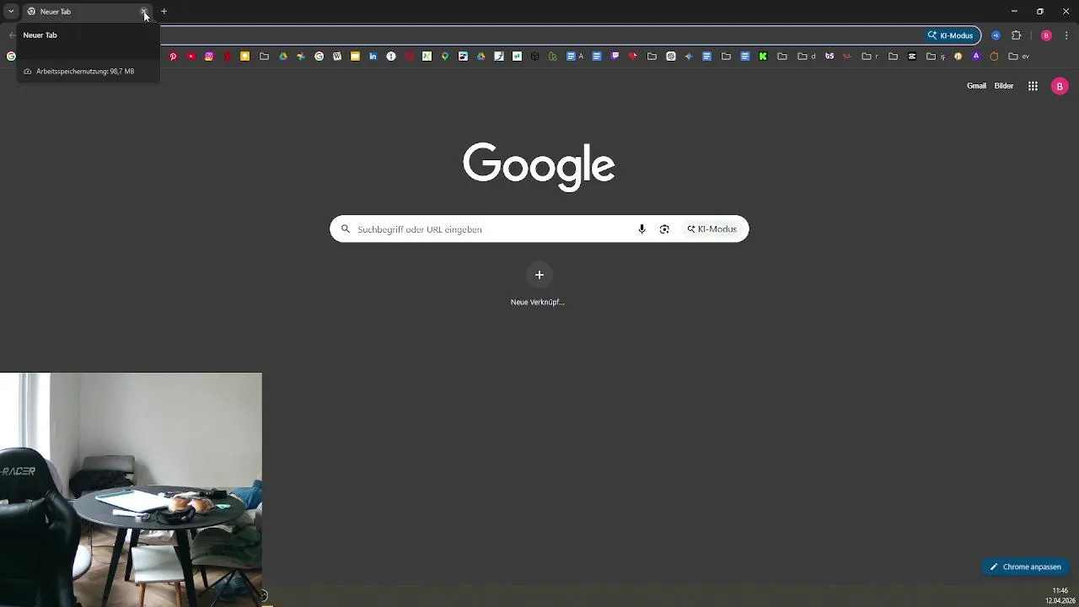Open the LinkedIn bookmark
Viewport: 1079px width, 607px height.
point(373,56)
